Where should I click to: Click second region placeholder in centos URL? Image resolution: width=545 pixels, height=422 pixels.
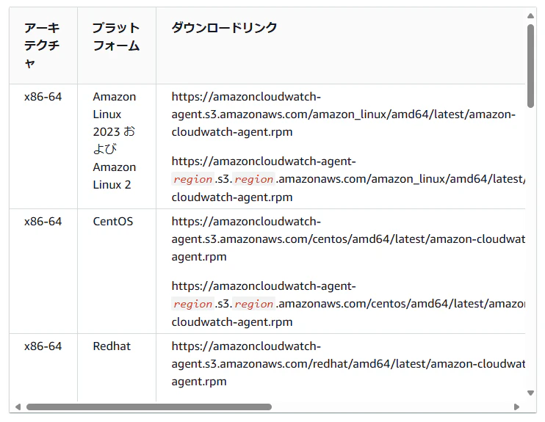click(253, 304)
